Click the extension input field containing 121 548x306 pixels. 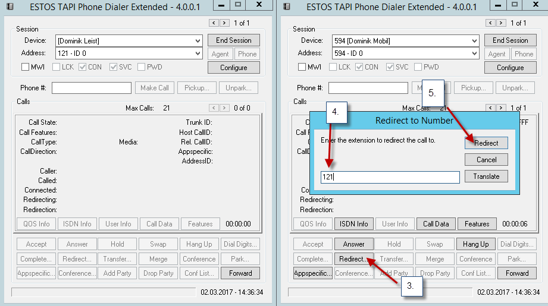pyautogui.click(x=390, y=177)
